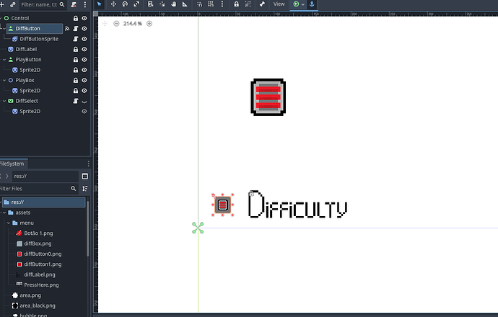Select the PressHere.png file
Viewport: 498px width, 317px height.
click(x=41, y=285)
